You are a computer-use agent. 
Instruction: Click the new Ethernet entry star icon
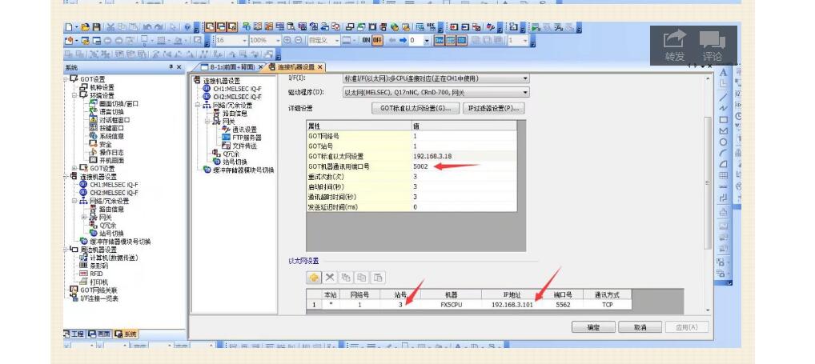click(x=315, y=278)
